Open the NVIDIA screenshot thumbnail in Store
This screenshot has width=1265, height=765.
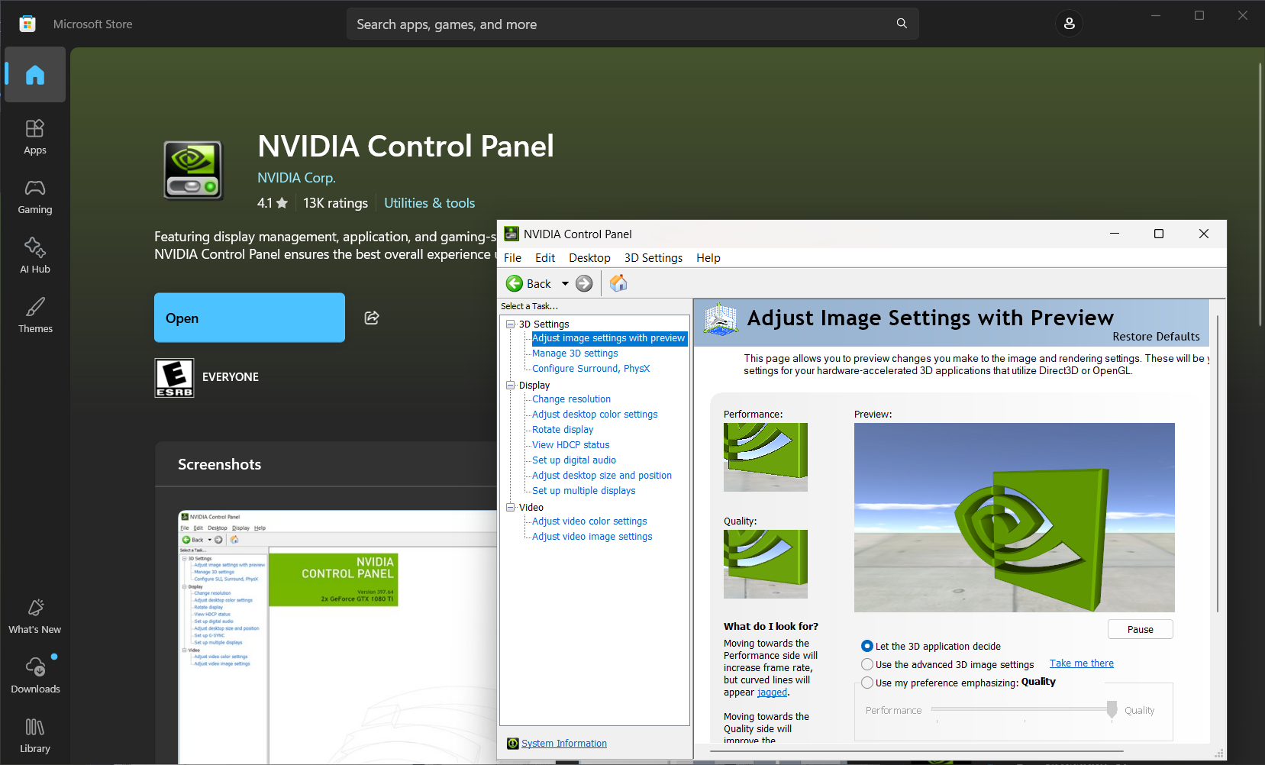[337, 637]
